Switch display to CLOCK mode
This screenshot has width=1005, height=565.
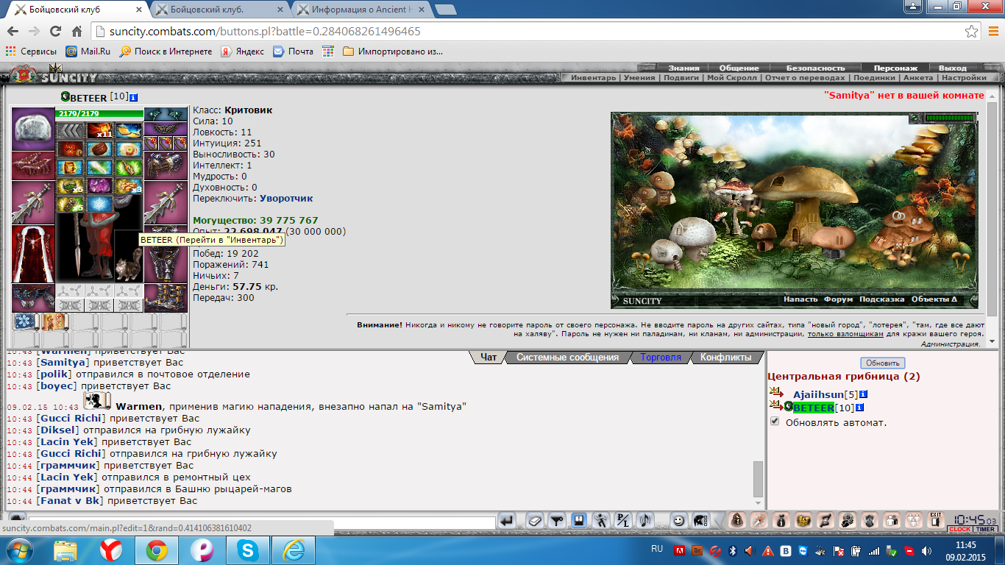click(960, 529)
